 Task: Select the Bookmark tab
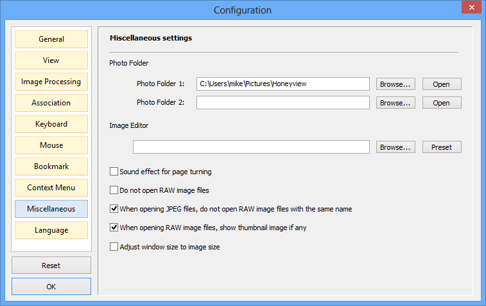51,166
